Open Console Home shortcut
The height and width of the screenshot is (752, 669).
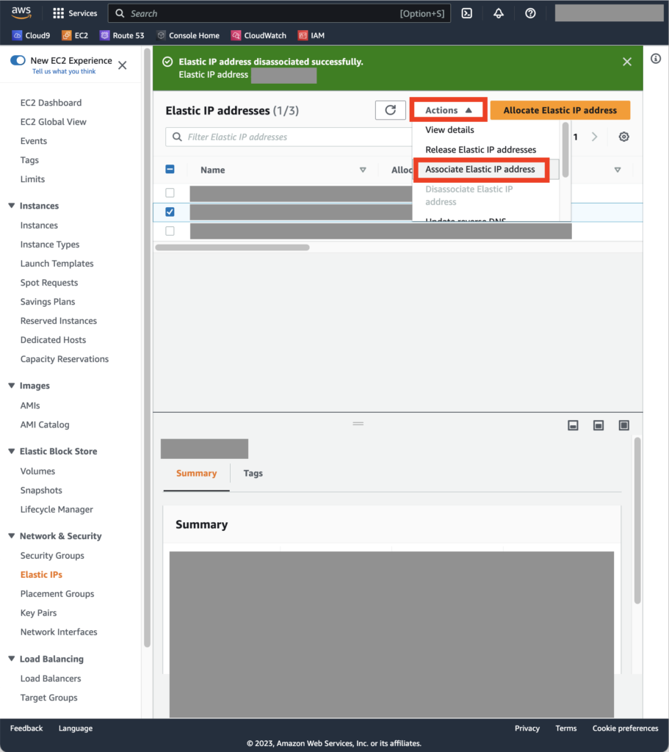pos(188,35)
